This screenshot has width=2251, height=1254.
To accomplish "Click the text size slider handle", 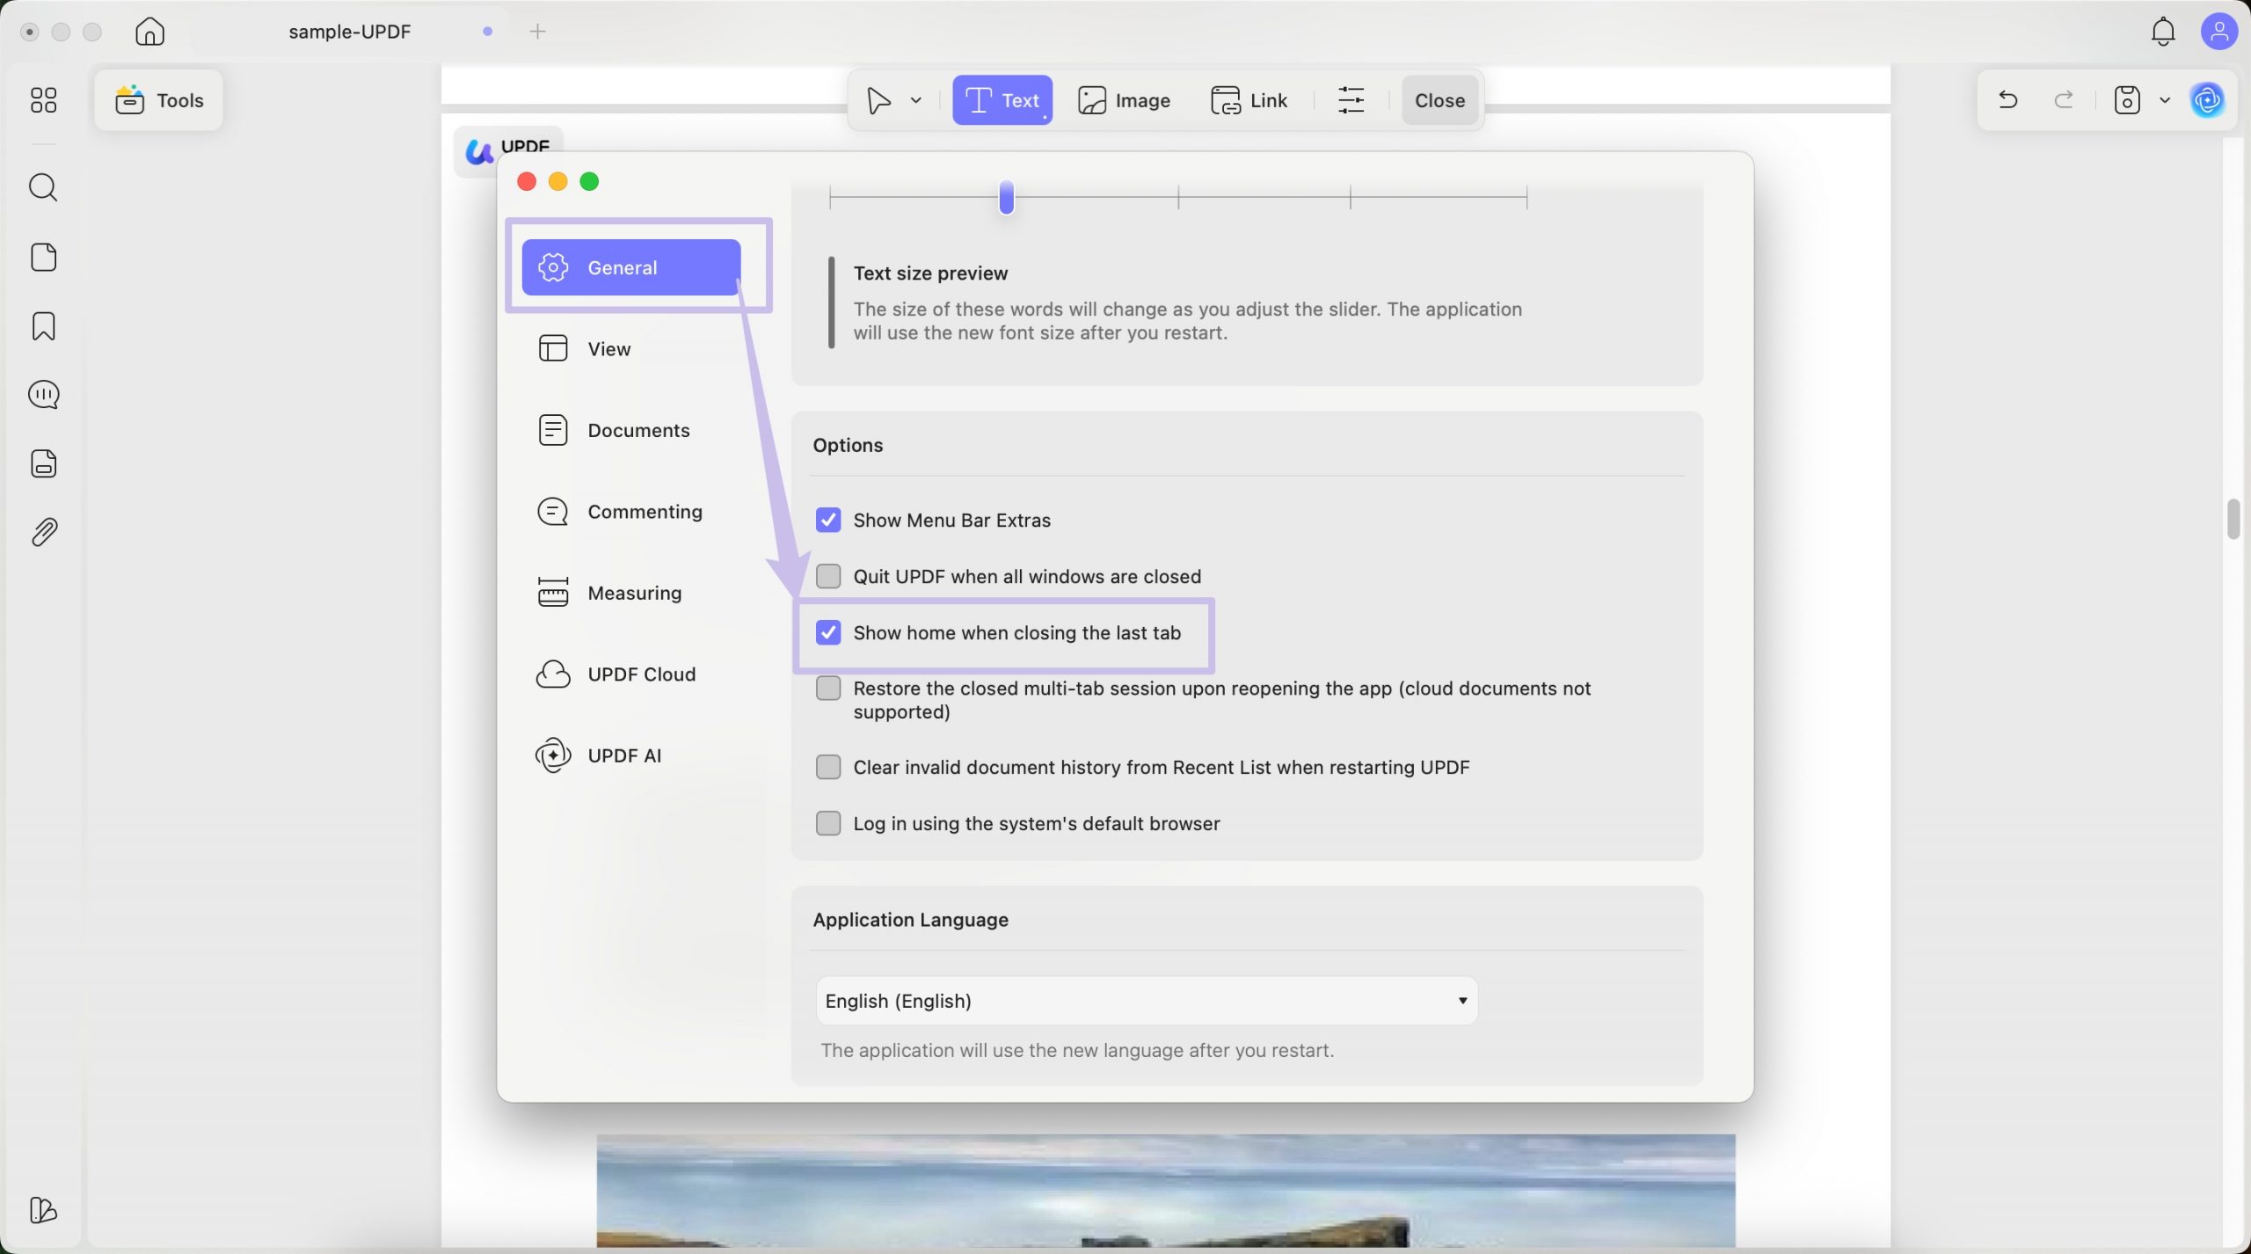I will [1006, 197].
